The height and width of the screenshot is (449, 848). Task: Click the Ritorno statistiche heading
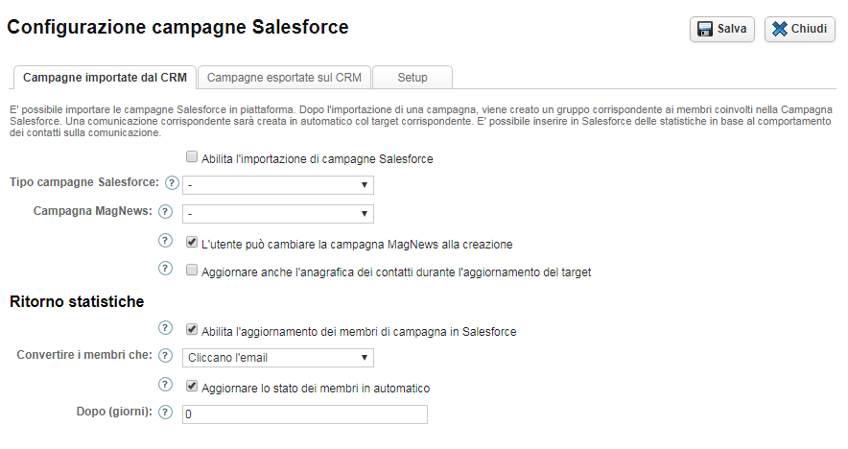(x=77, y=301)
